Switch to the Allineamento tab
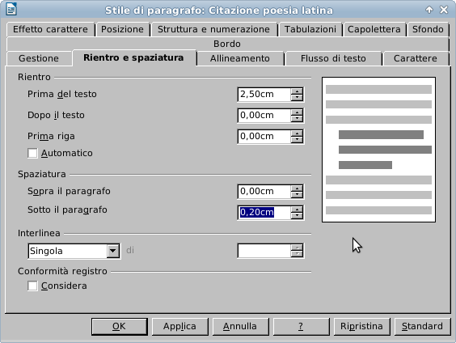Viewport: 456px width, 343px height. pyautogui.click(x=240, y=58)
